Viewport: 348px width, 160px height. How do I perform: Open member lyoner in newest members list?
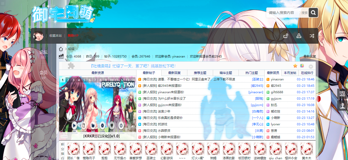276,124
